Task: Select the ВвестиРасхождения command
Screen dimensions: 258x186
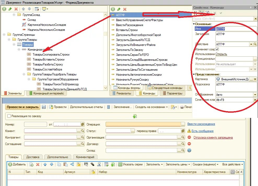Action: pyautogui.click(x=129, y=25)
